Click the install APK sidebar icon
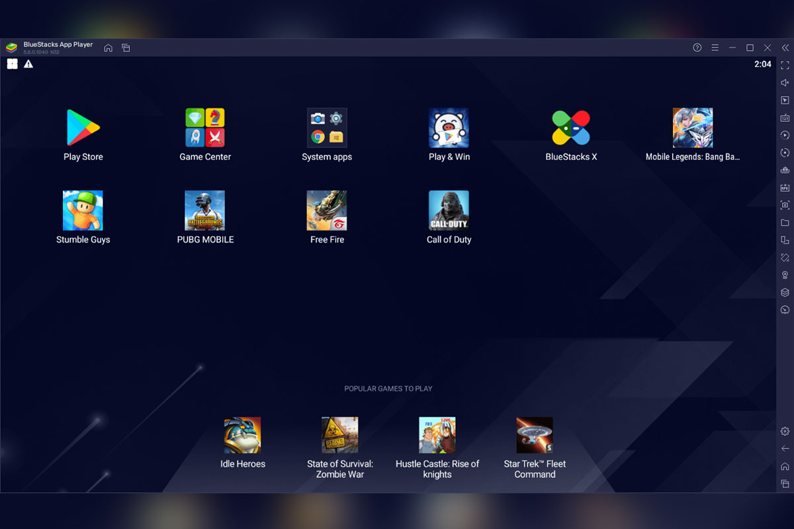Image resolution: width=794 pixels, height=529 pixels. [x=785, y=188]
